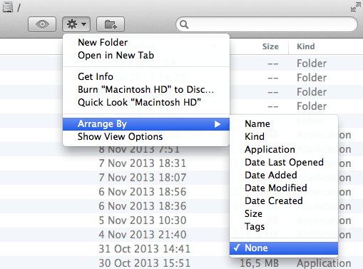
Task: Choose Get Info menu entry
Action: tap(146, 77)
